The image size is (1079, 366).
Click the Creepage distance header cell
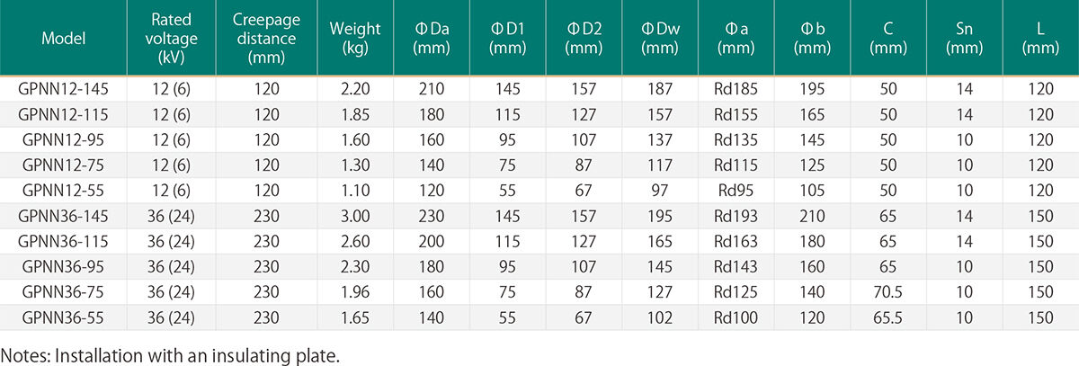tap(267, 39)
